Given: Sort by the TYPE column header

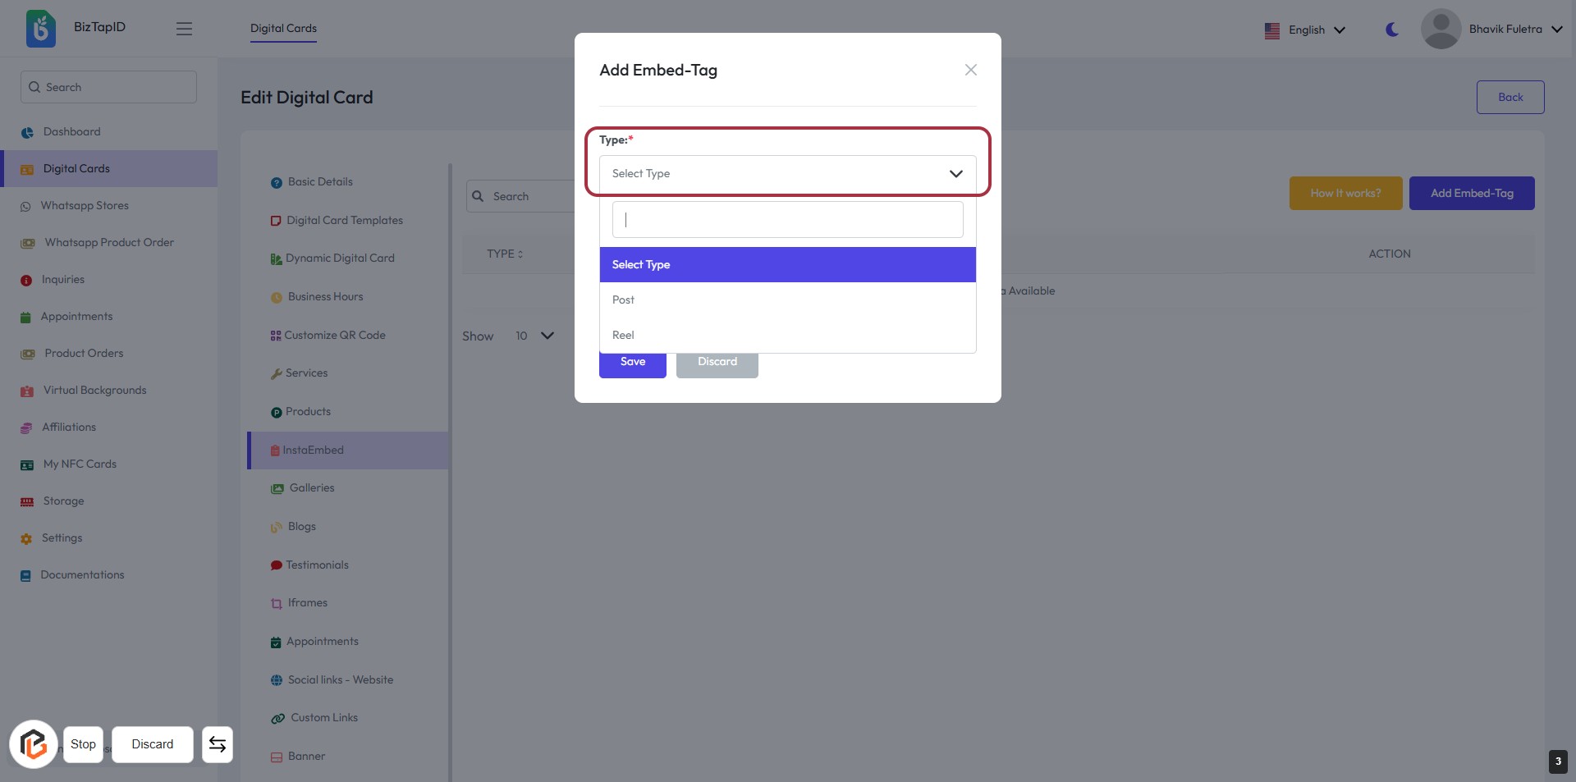Looking at the screenshot, I should pos(504,254).
